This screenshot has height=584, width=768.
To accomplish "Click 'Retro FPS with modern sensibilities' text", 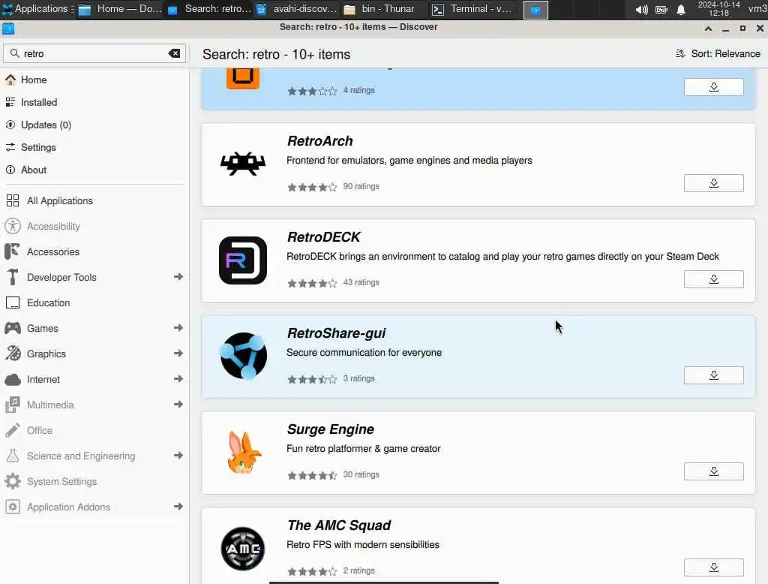I will 363,545.
